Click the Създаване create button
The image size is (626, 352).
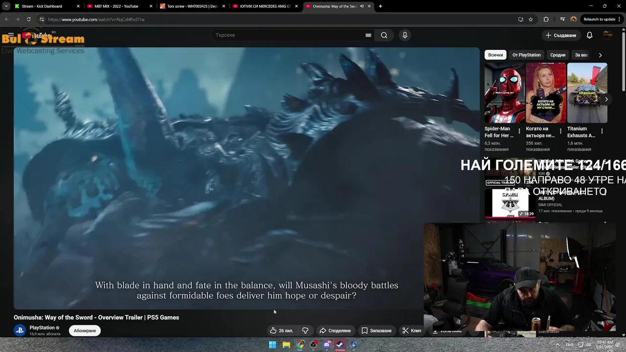tap(561, 35)
